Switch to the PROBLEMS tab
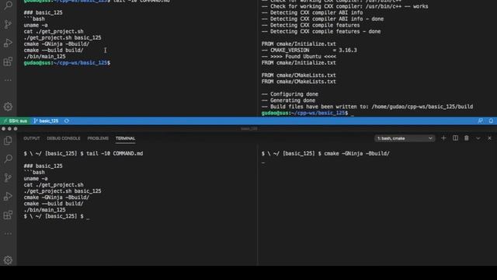 click(x=98, y=138)
